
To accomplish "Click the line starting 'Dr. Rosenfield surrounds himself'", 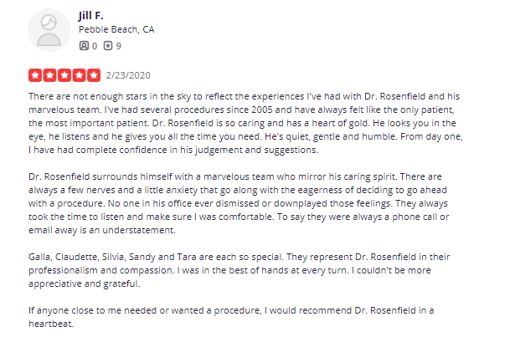I will [235, 176].
